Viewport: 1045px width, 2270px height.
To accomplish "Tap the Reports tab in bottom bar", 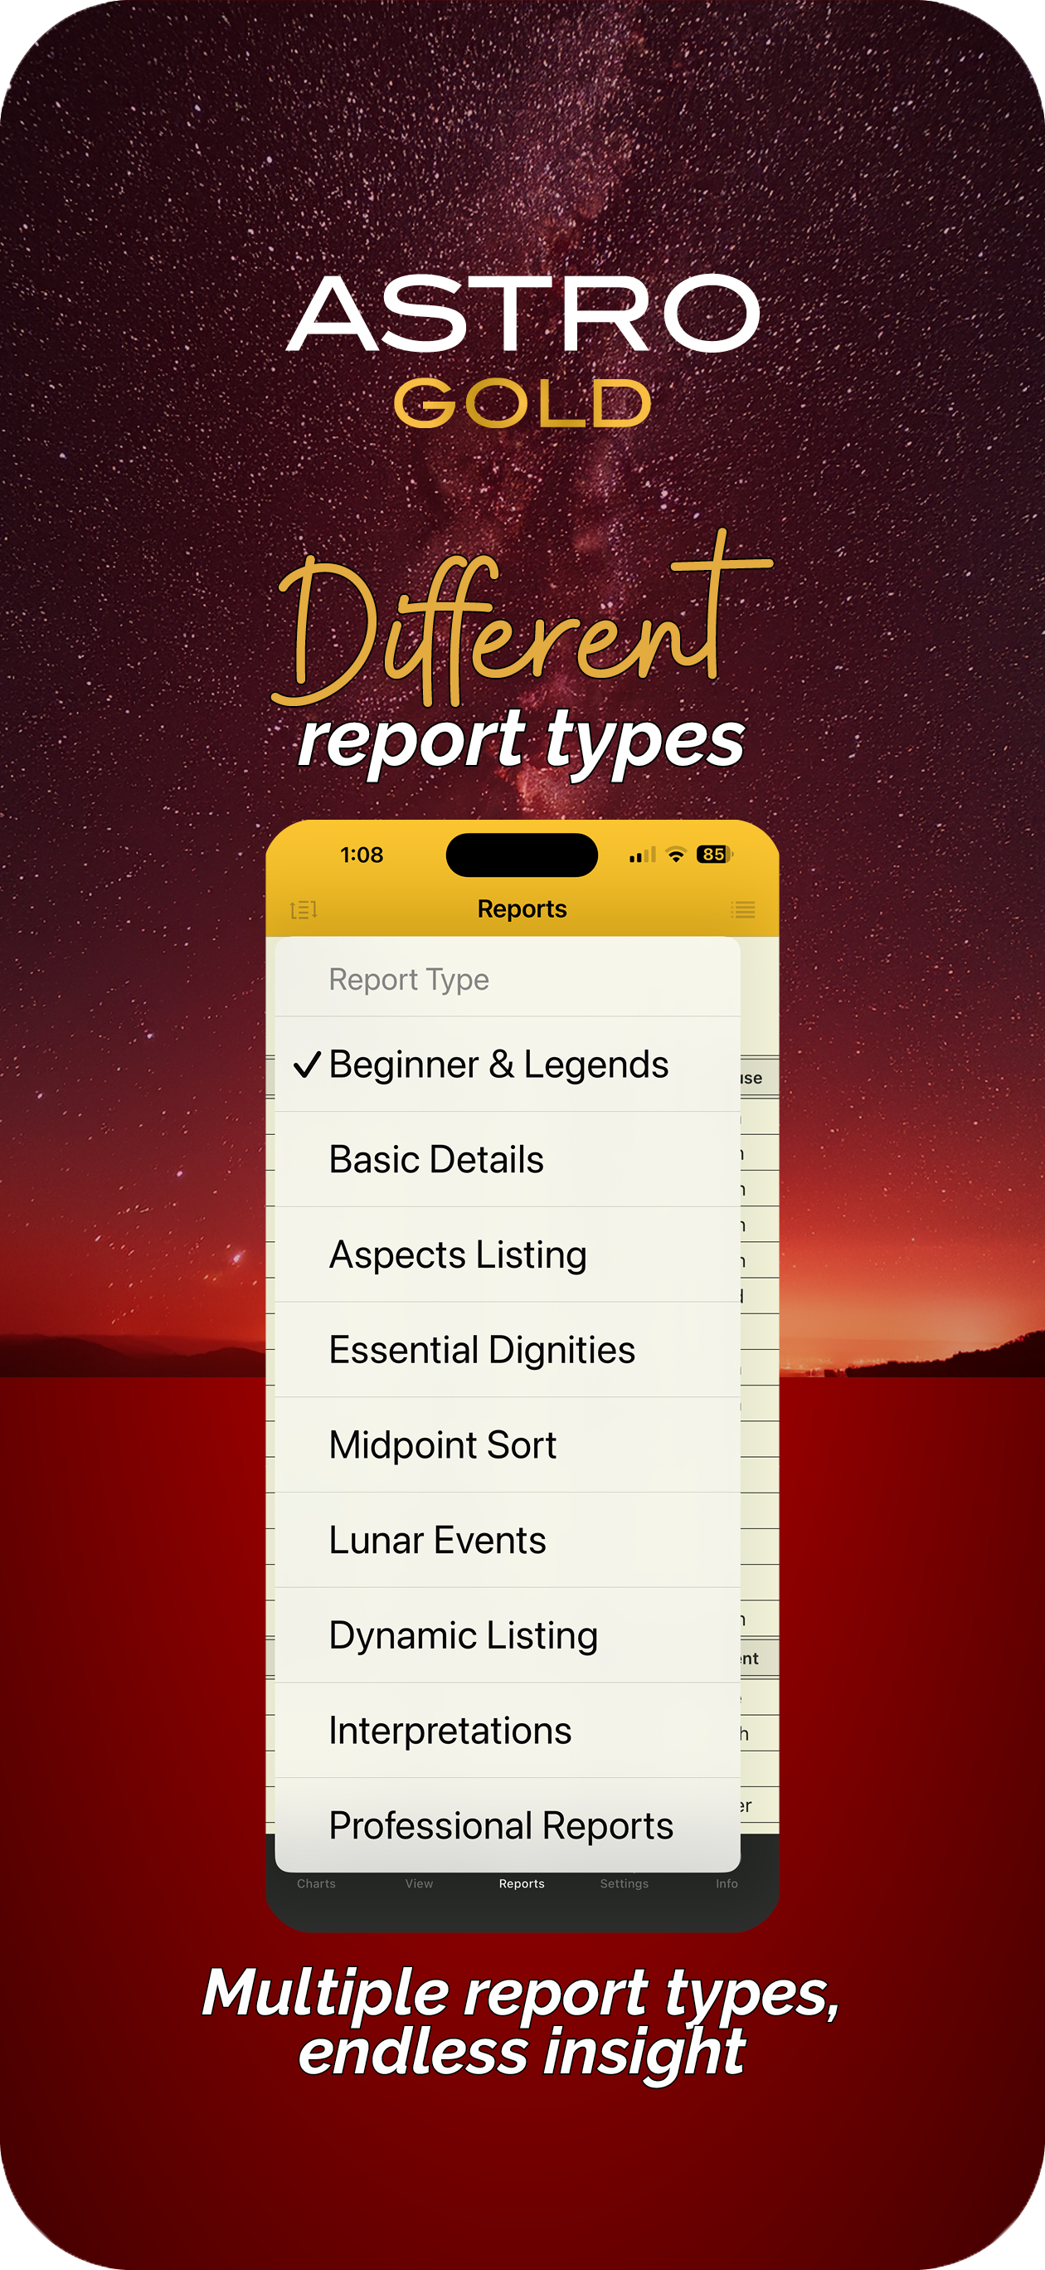I will [x=522, y=1884].
